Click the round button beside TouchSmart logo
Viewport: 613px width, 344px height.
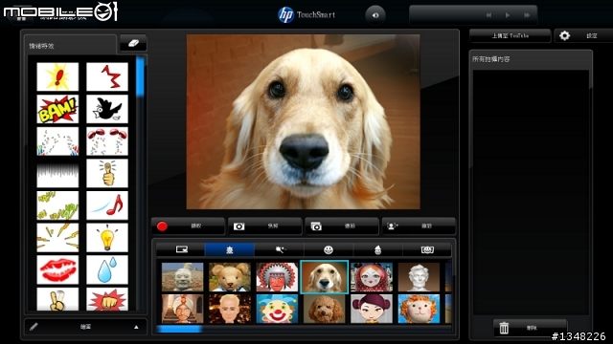tap(375, 15)
